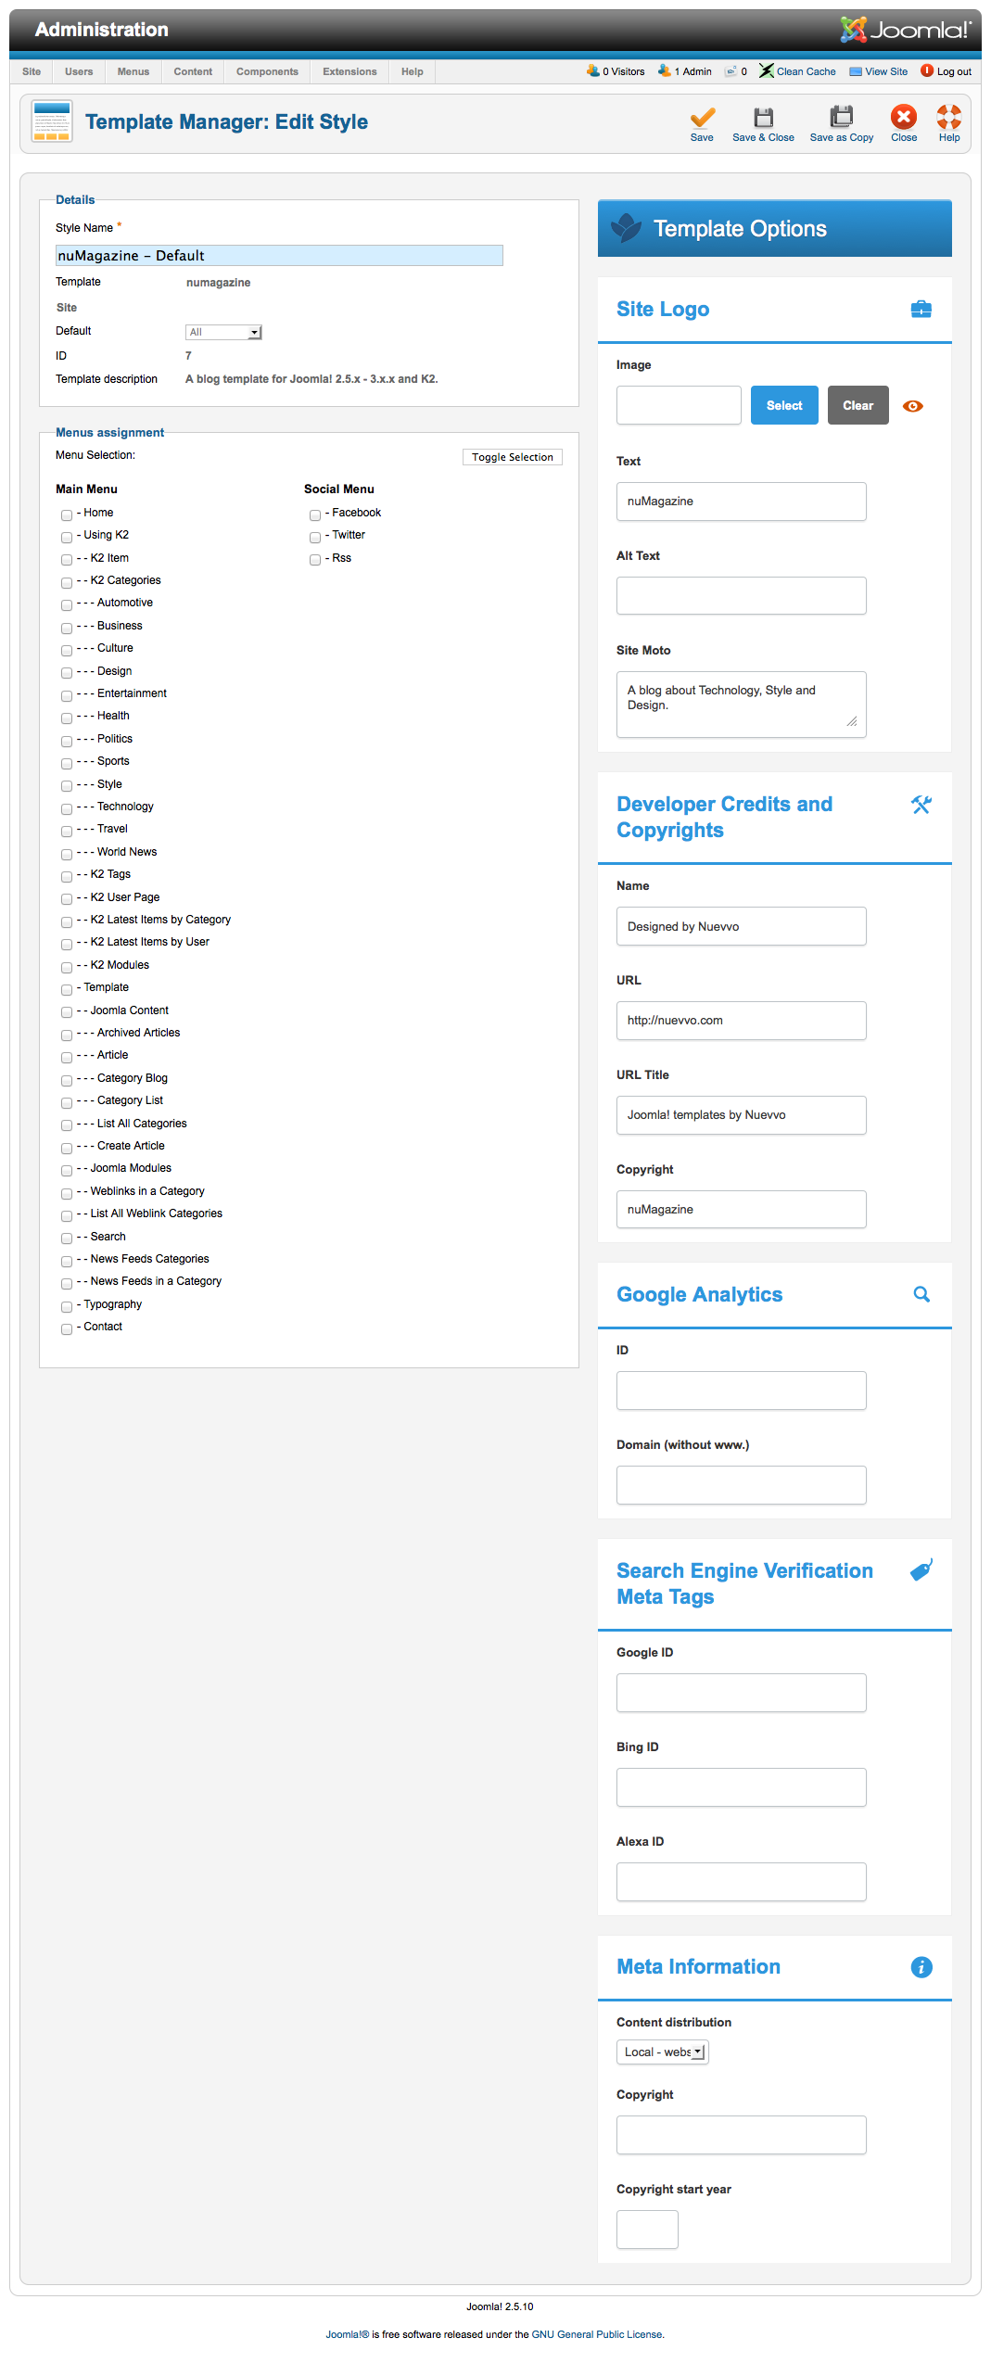
Task: Click the Meta Tags tag icon
Action: [x=921, y=1569]
